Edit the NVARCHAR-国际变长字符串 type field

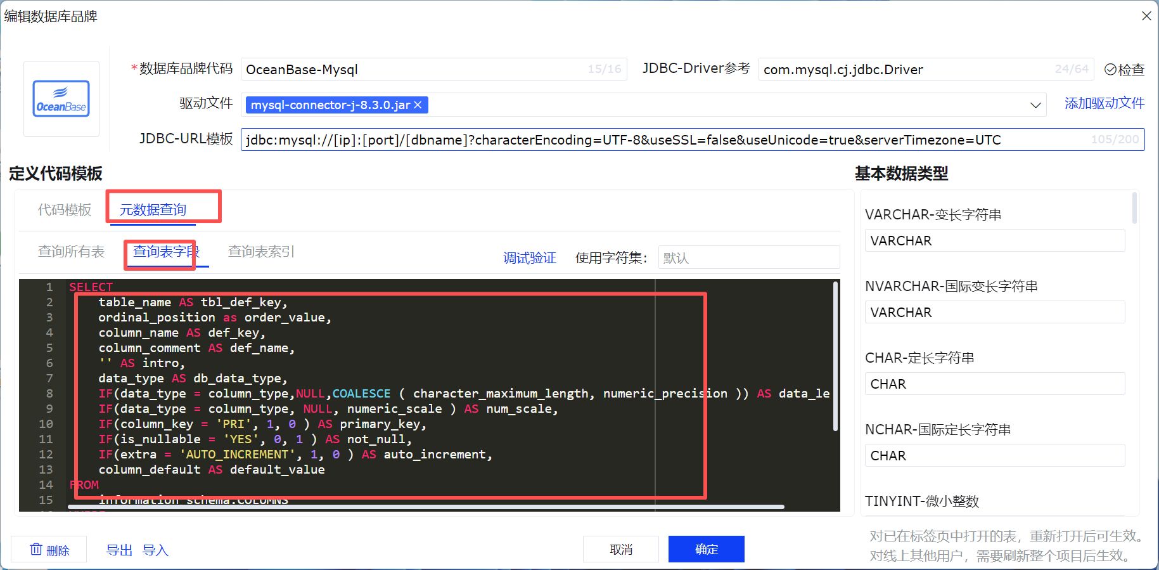tap(995, 313)
